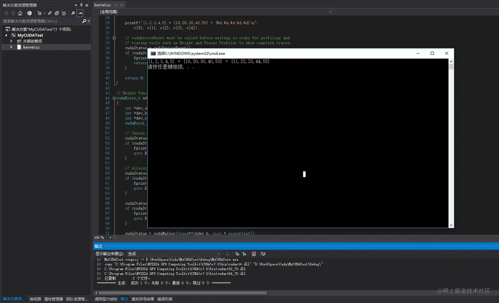Switch to the 查找符号结果 tab
499x303 pixels.
click(x=143, y=299)
